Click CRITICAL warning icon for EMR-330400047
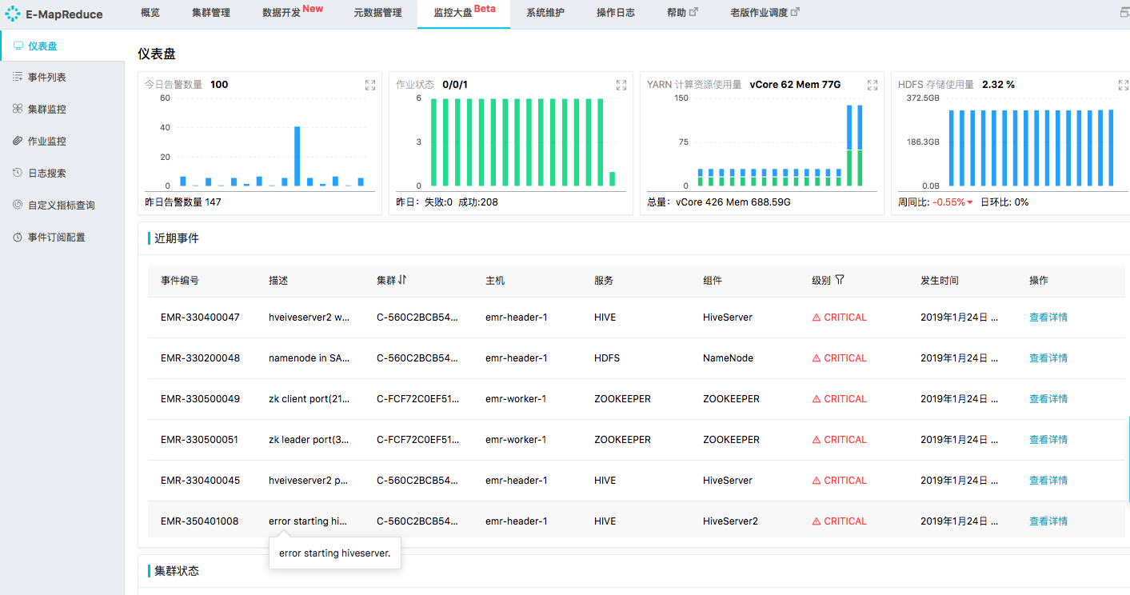1130x595 pixels. click(x=817, y=317)
